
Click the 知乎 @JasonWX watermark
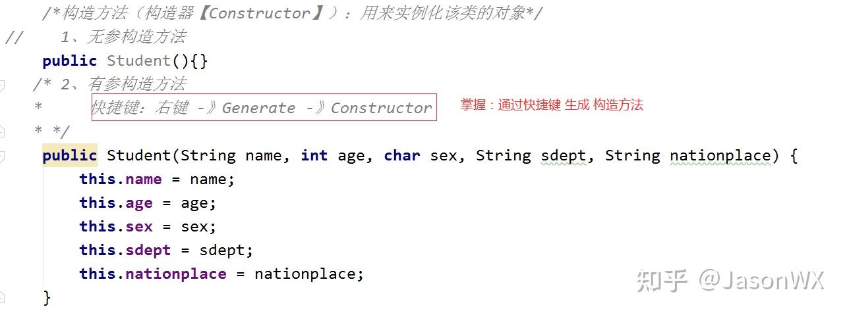730,281
